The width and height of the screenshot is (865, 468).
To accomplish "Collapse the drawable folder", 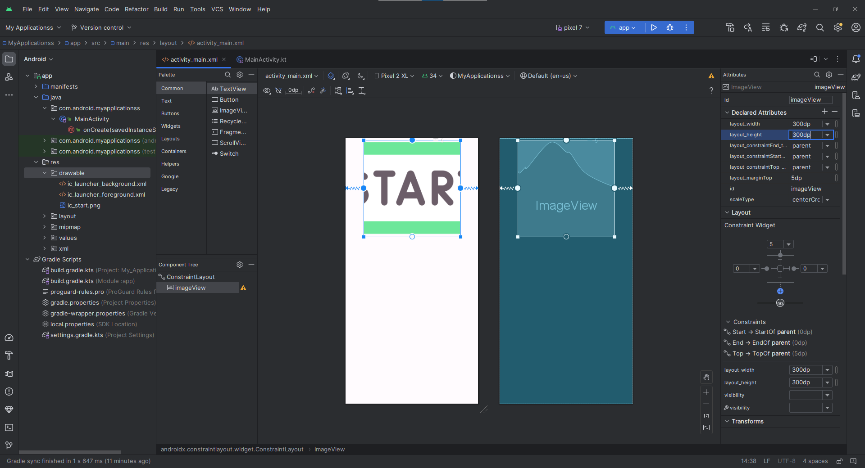I will (x=45, y=173).
